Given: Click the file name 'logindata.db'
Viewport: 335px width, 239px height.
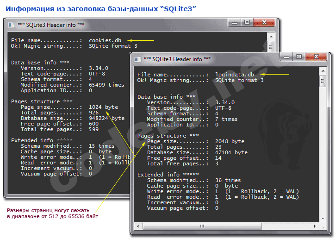Looking at the screenshot, I should 235,75.
